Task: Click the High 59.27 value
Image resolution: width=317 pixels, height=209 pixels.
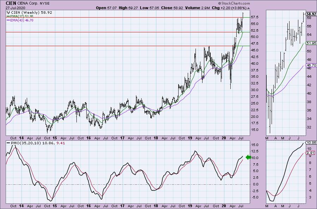Action: click(128, 8)
